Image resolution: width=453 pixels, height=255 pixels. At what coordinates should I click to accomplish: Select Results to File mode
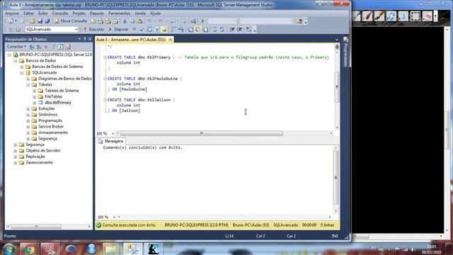point(205,29)
